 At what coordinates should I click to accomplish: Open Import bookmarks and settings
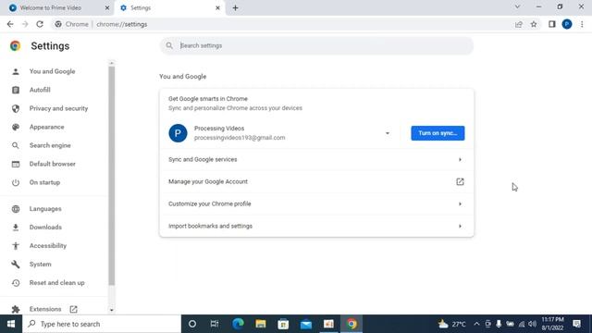(316, 226)
